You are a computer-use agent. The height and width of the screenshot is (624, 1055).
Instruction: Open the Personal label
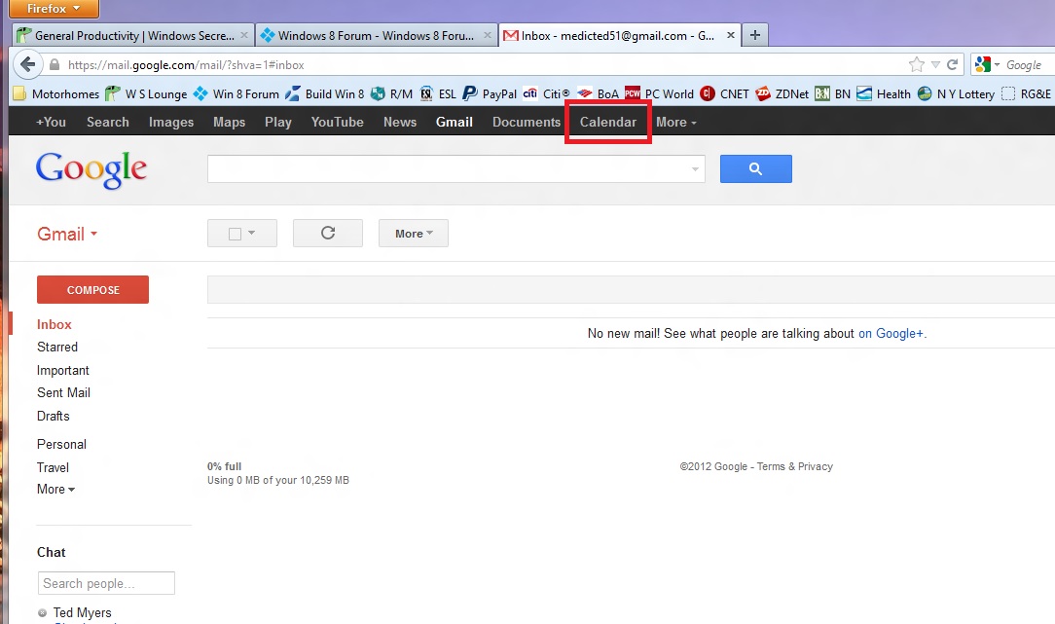click(61, 444)
